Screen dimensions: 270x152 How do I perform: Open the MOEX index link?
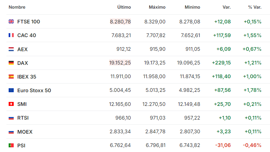pos(25,132)
